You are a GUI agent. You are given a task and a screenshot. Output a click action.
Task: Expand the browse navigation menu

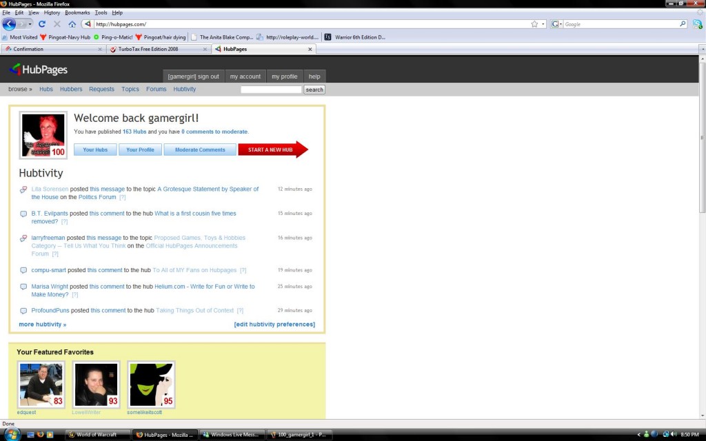(x=19, y=89)
